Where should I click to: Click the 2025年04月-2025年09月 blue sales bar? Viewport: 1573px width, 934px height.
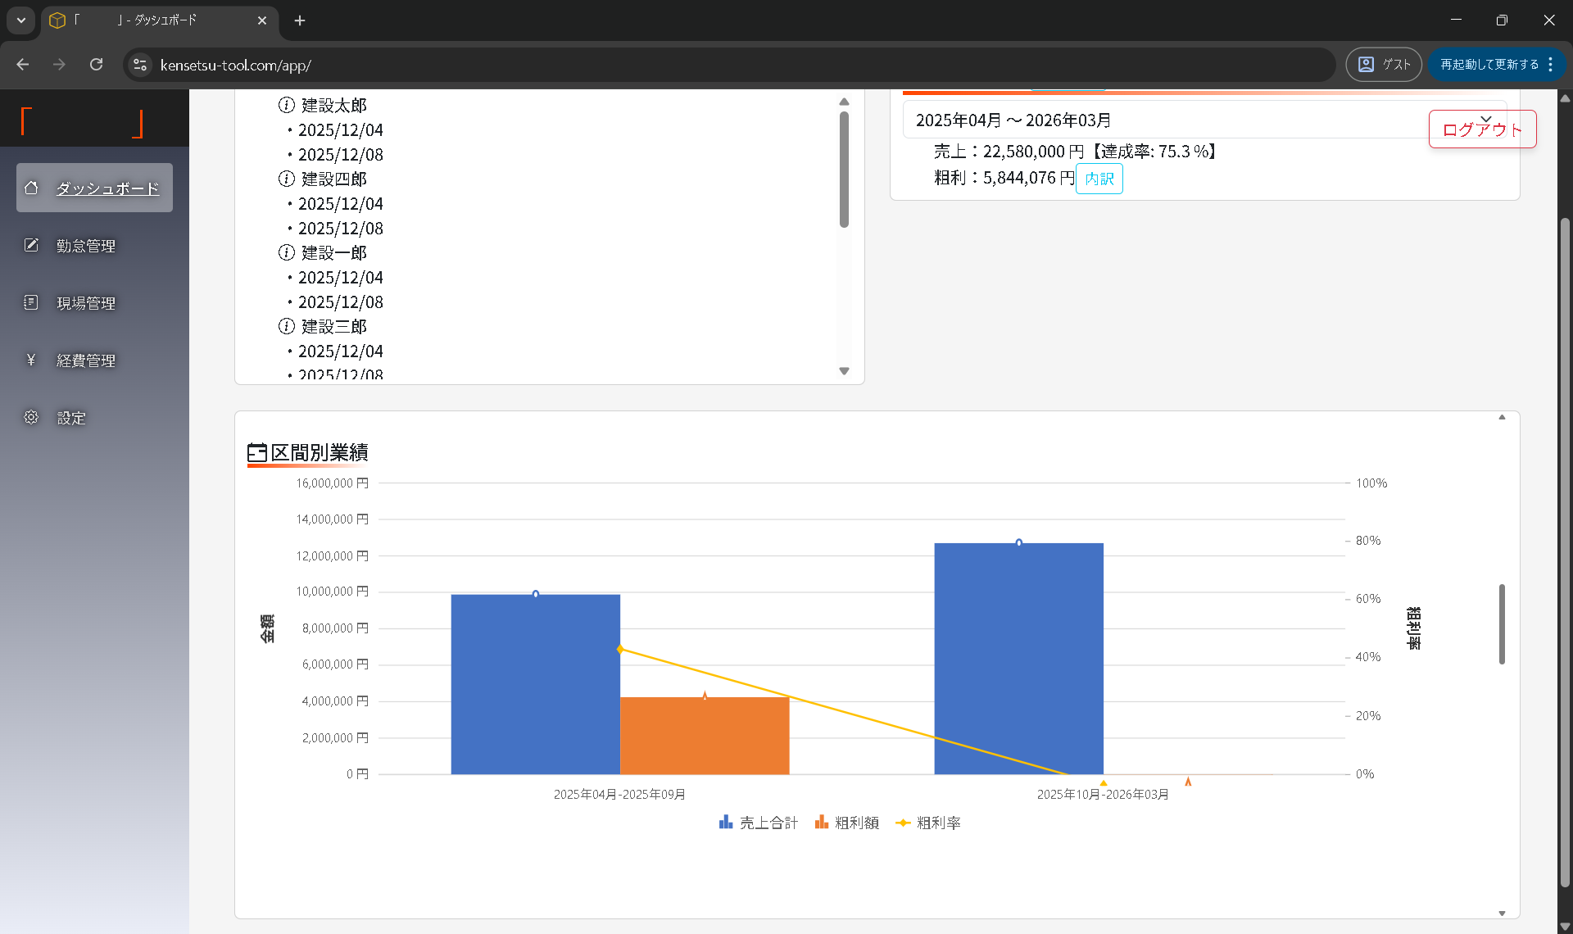[535, 684]
